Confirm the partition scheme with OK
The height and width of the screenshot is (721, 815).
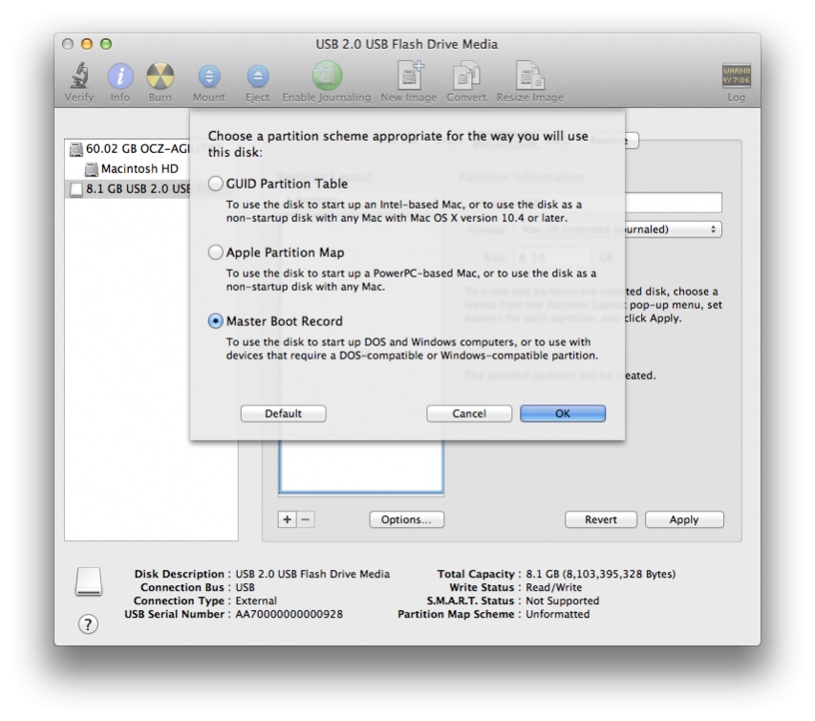click(563, 413)
